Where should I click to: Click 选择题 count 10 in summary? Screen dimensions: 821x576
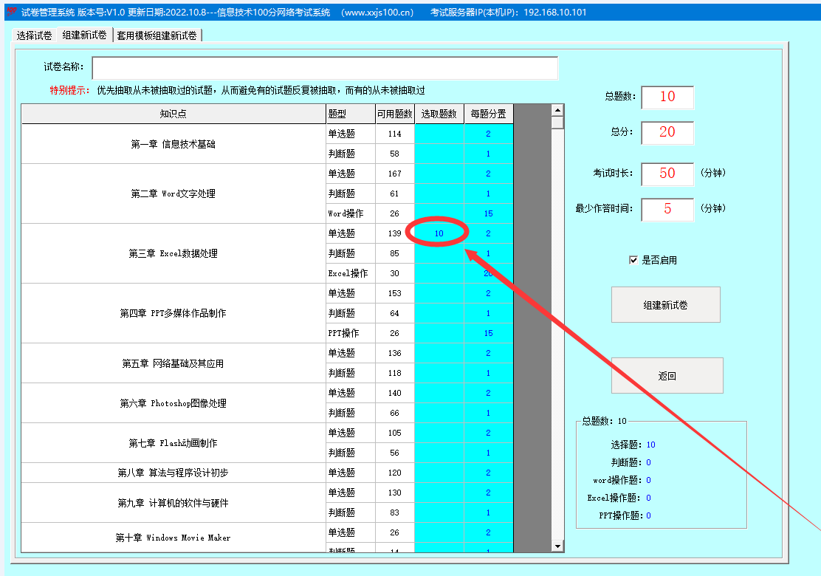coord(651,445)
